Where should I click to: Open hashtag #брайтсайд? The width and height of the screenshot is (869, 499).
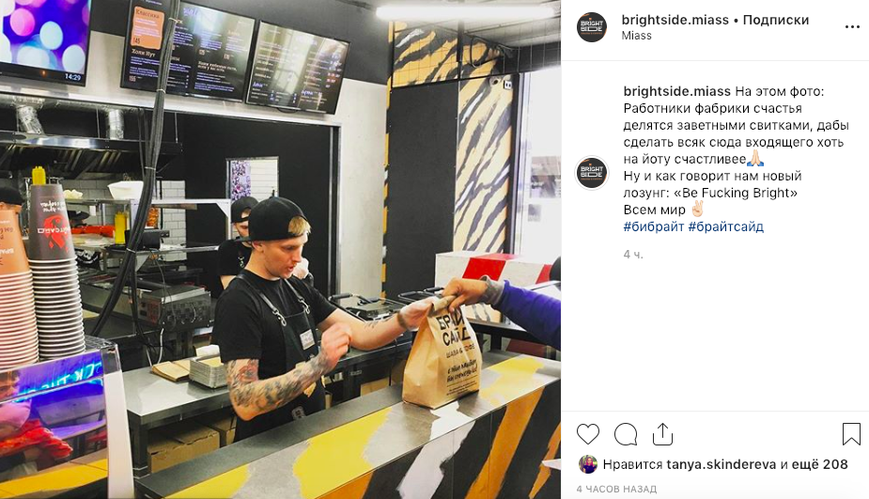(726, 226)
